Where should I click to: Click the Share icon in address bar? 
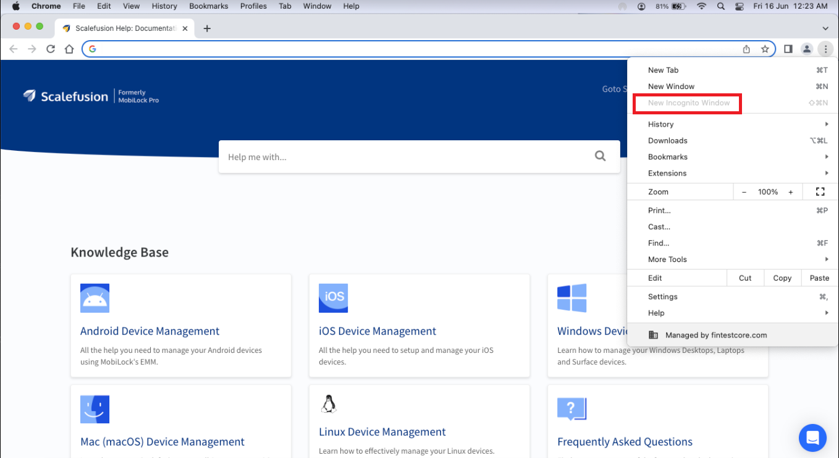(x=746, y=49)
